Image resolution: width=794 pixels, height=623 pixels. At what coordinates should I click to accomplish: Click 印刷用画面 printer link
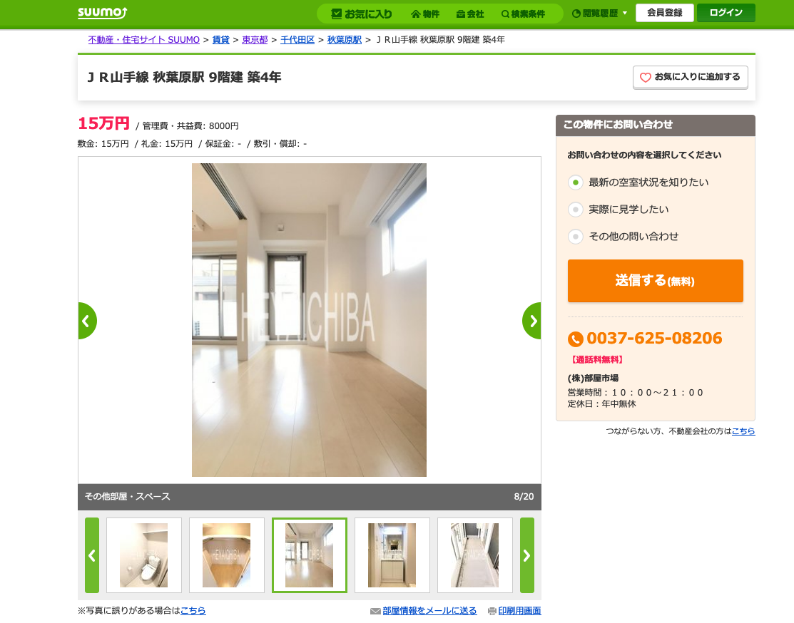point(519,611)
